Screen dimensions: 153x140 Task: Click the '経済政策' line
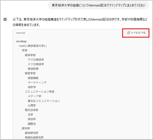click(x=33, y=69)
